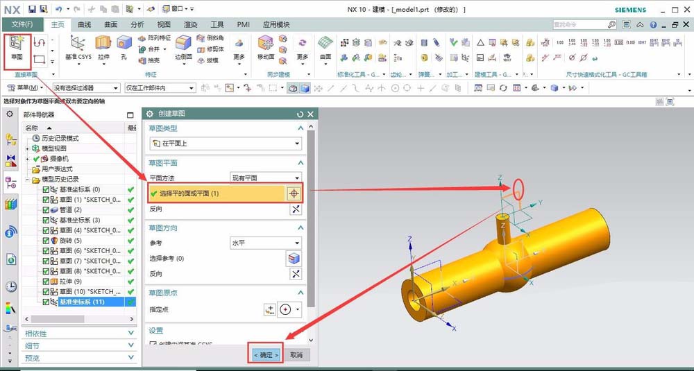Select the 拔模 draft tool
The width and height of the screenshot is (694, 371).
(x=208, y=60)
